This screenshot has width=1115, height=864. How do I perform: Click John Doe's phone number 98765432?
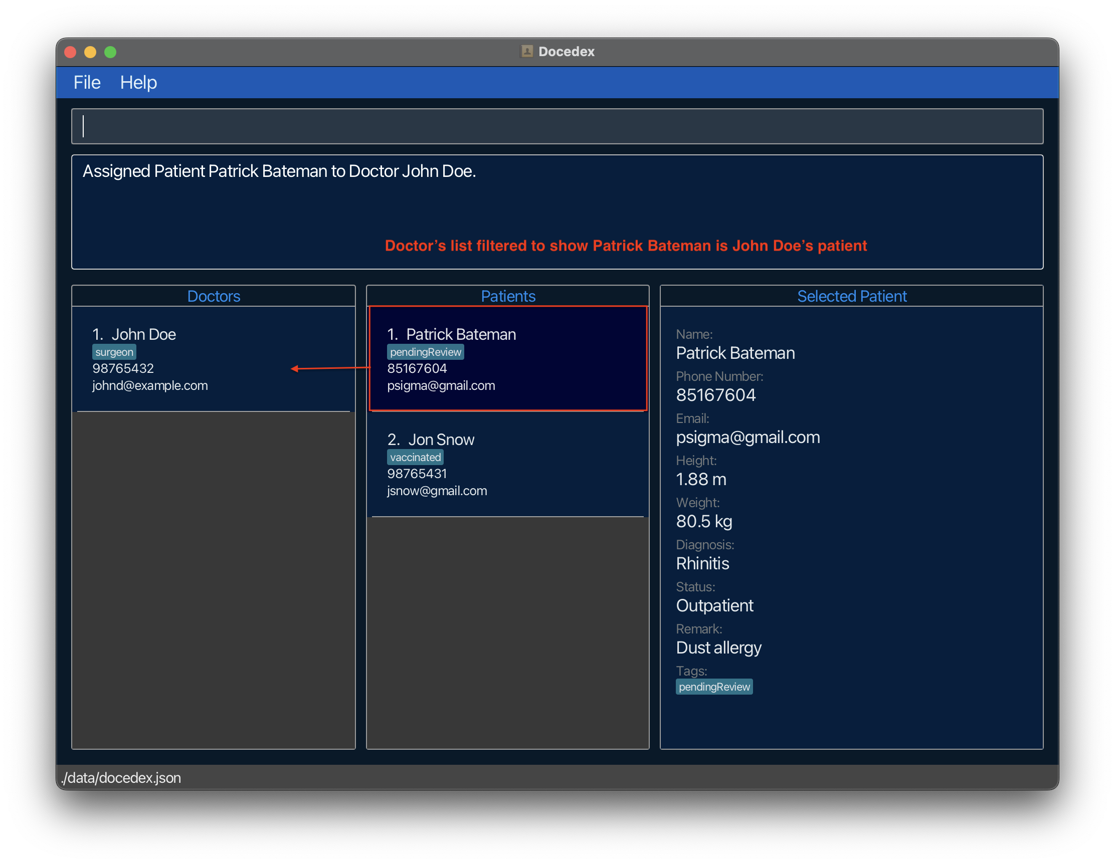123,368
